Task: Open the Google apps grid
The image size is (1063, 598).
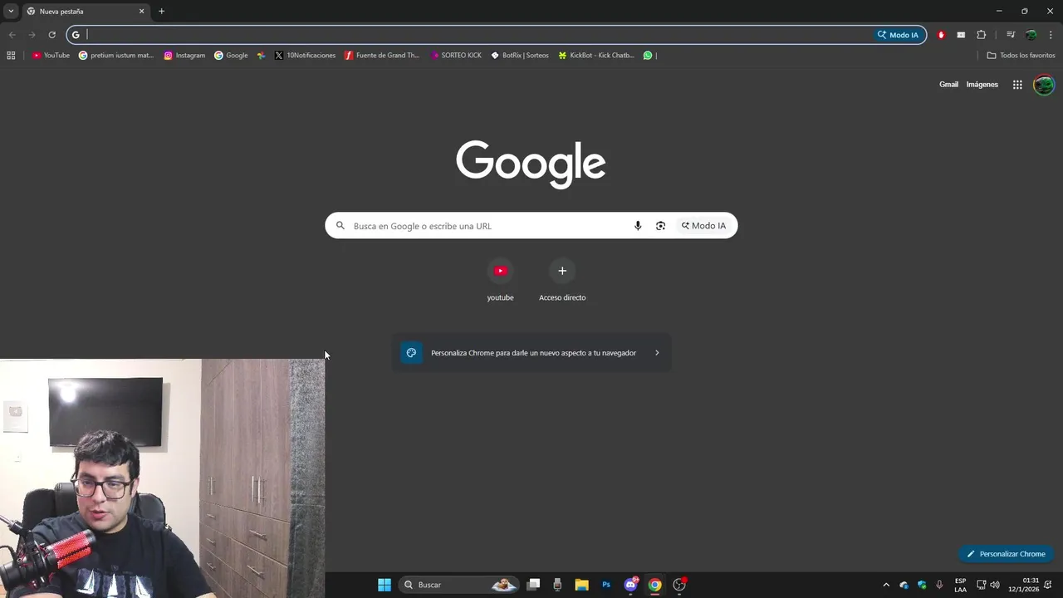Action: pos(1017,85)
